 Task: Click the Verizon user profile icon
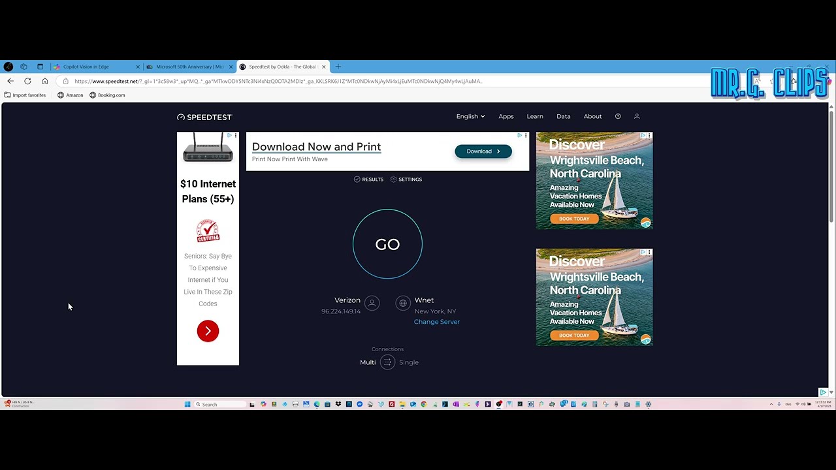click(372, 303)
